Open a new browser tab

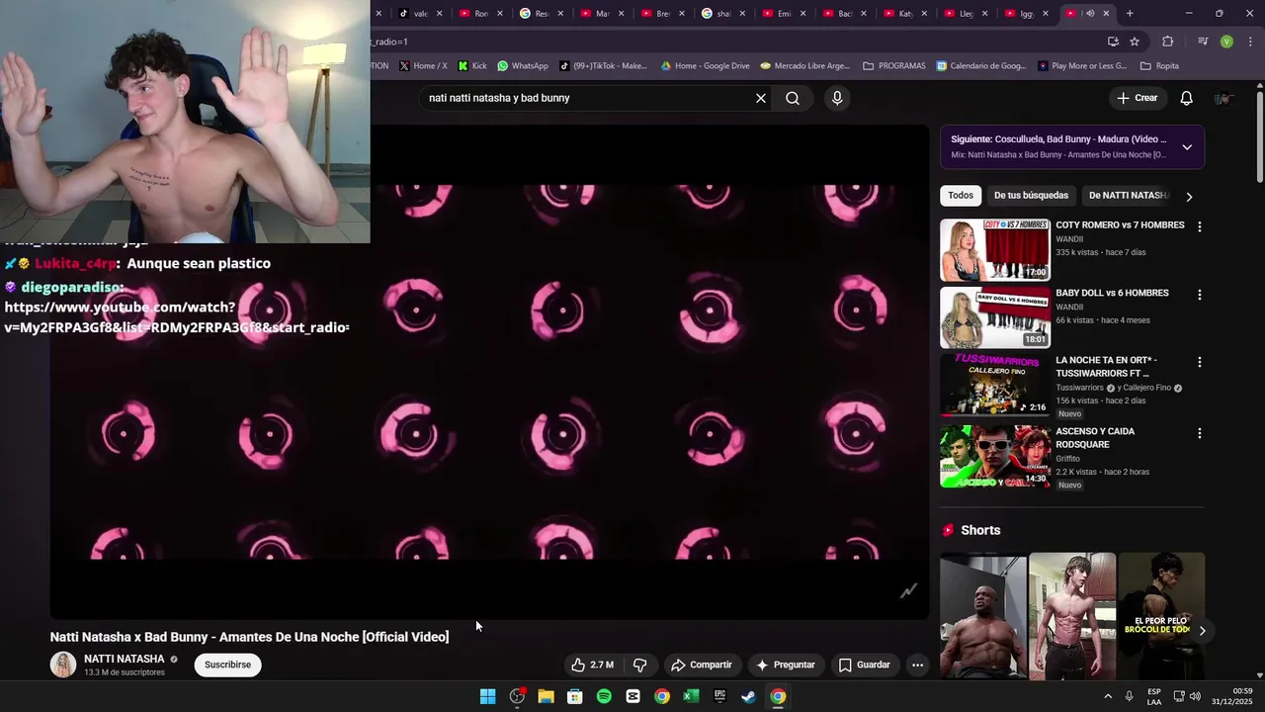pyautogui.click(x=1130, y=13)
